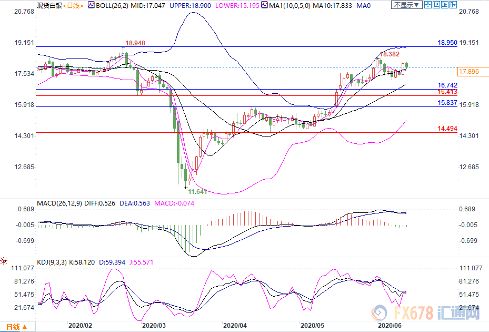Click the 2020/04 date on the time axis
Viewport: 489px width, 332px height.
[x=235, y=326]
